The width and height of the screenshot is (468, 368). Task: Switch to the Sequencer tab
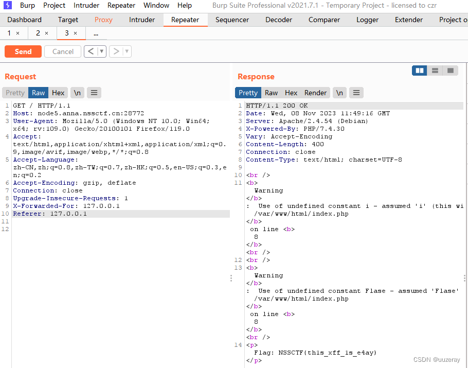tap(232, 20)
